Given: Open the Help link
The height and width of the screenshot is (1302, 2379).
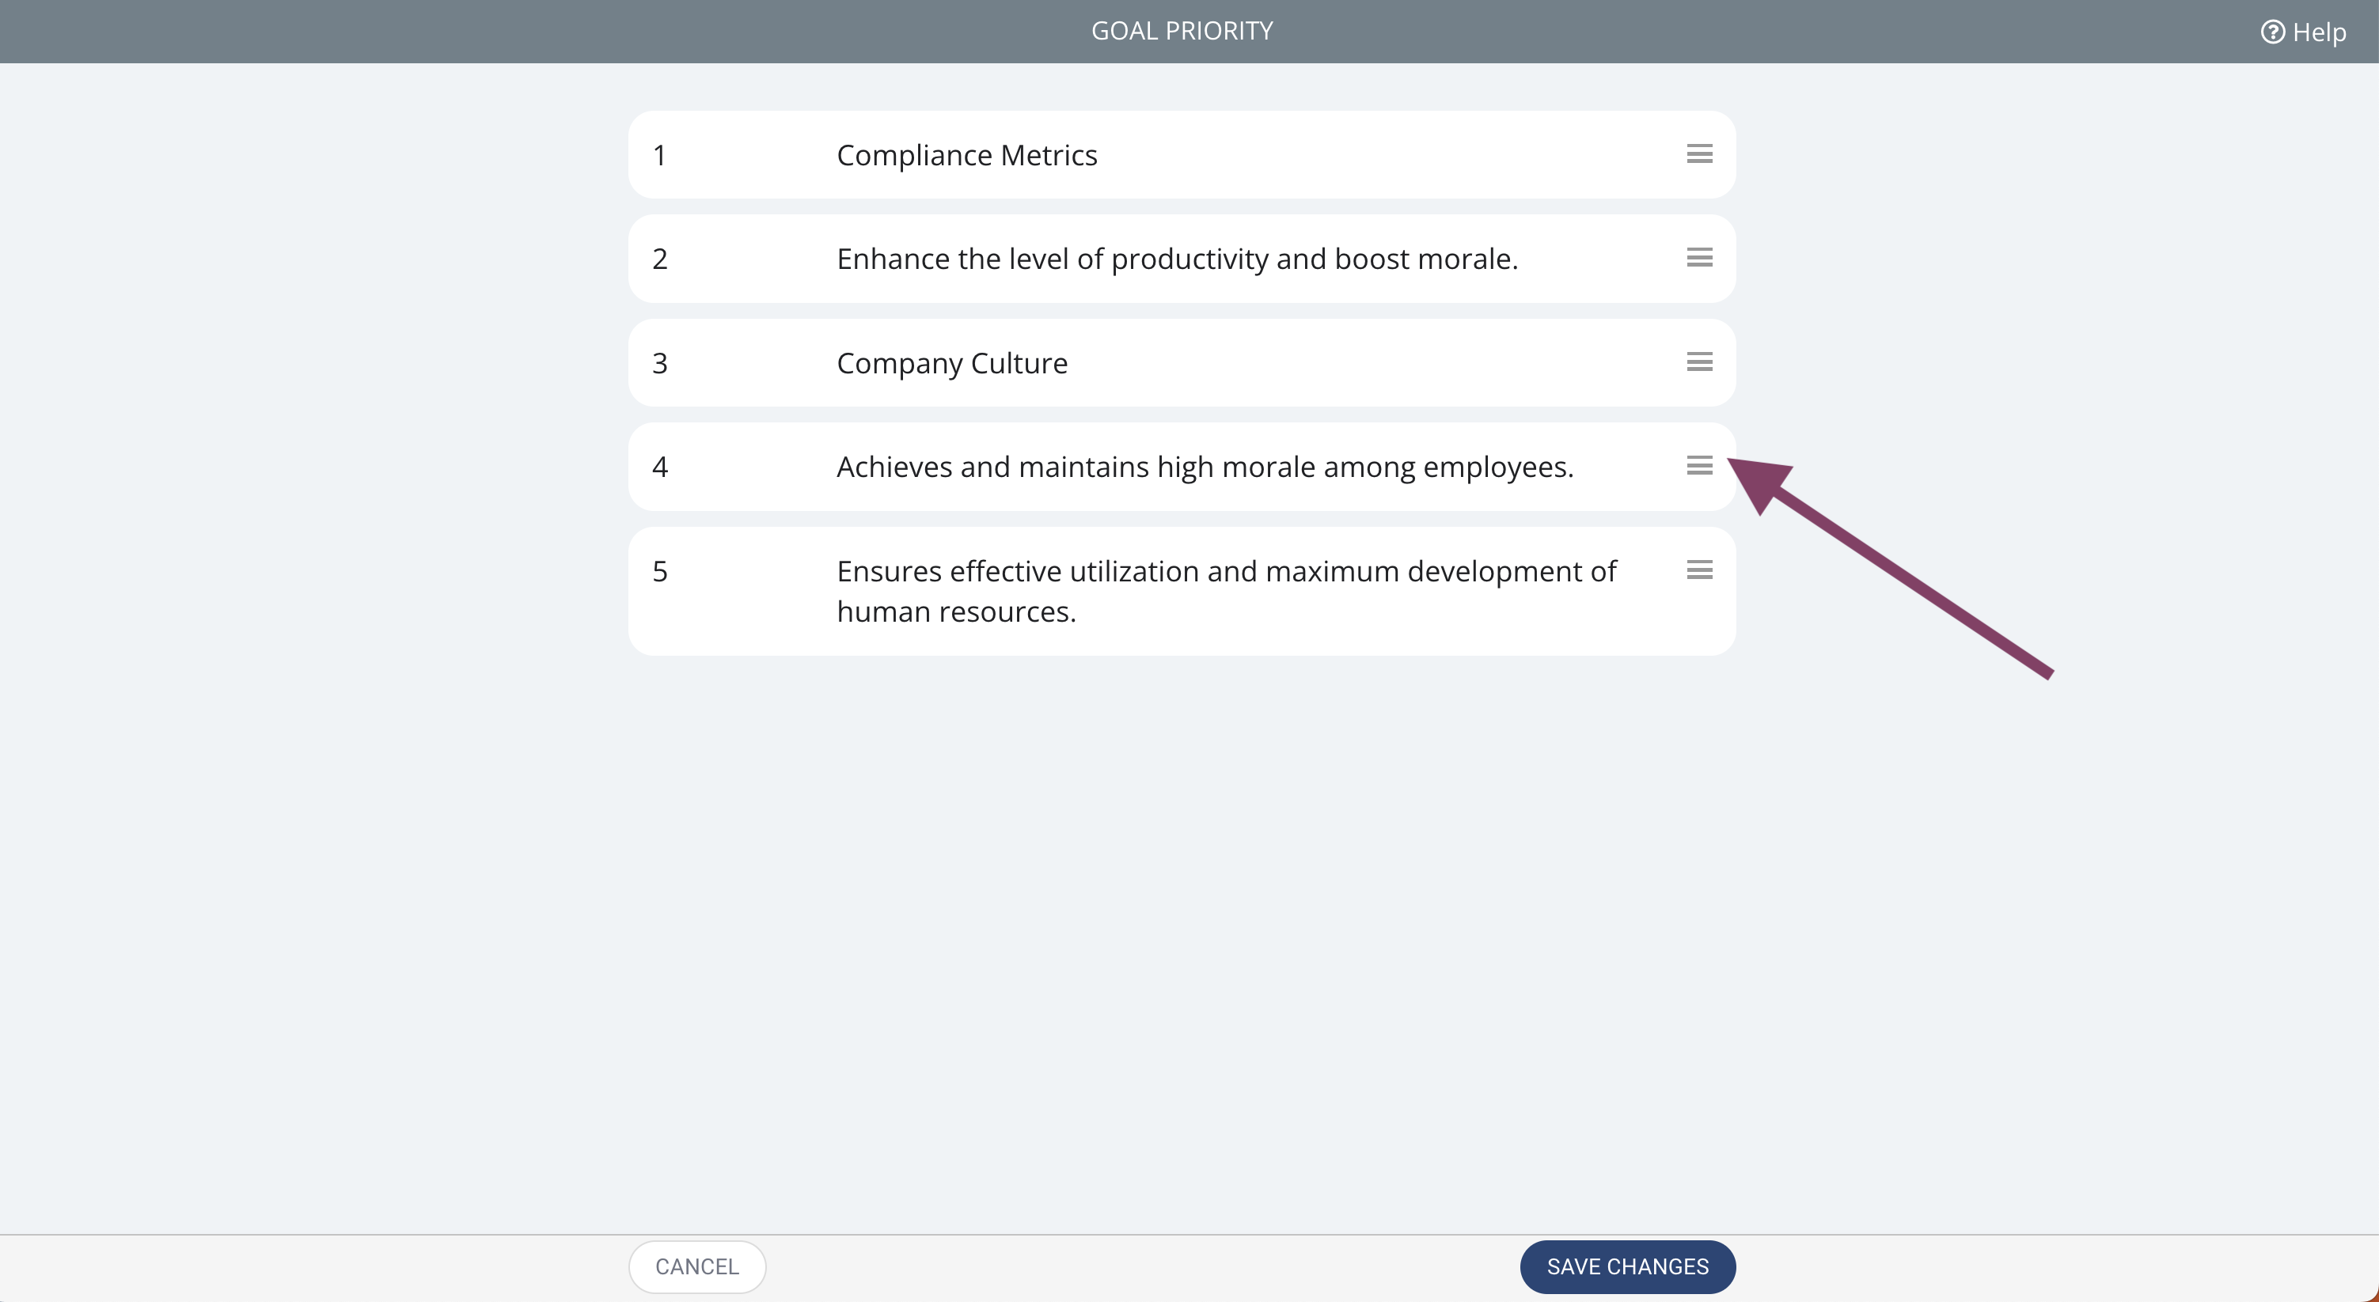Looking at the screenshot, I should tap(2303, 32).
